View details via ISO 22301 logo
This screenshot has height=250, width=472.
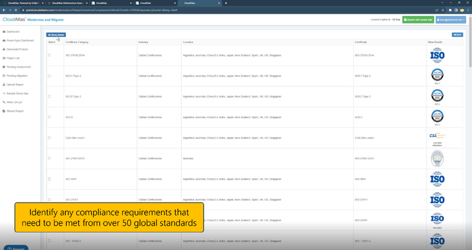click(x=437, y=220)
